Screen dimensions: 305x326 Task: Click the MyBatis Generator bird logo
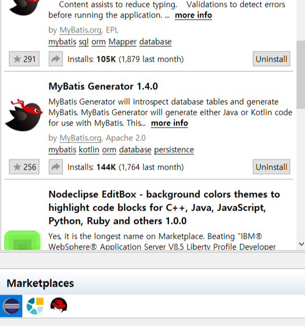tap(24, 115)
